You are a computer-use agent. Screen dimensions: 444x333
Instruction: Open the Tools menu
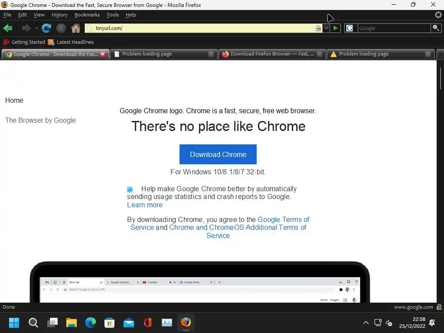pyautogui.click(x=113, y=15)
